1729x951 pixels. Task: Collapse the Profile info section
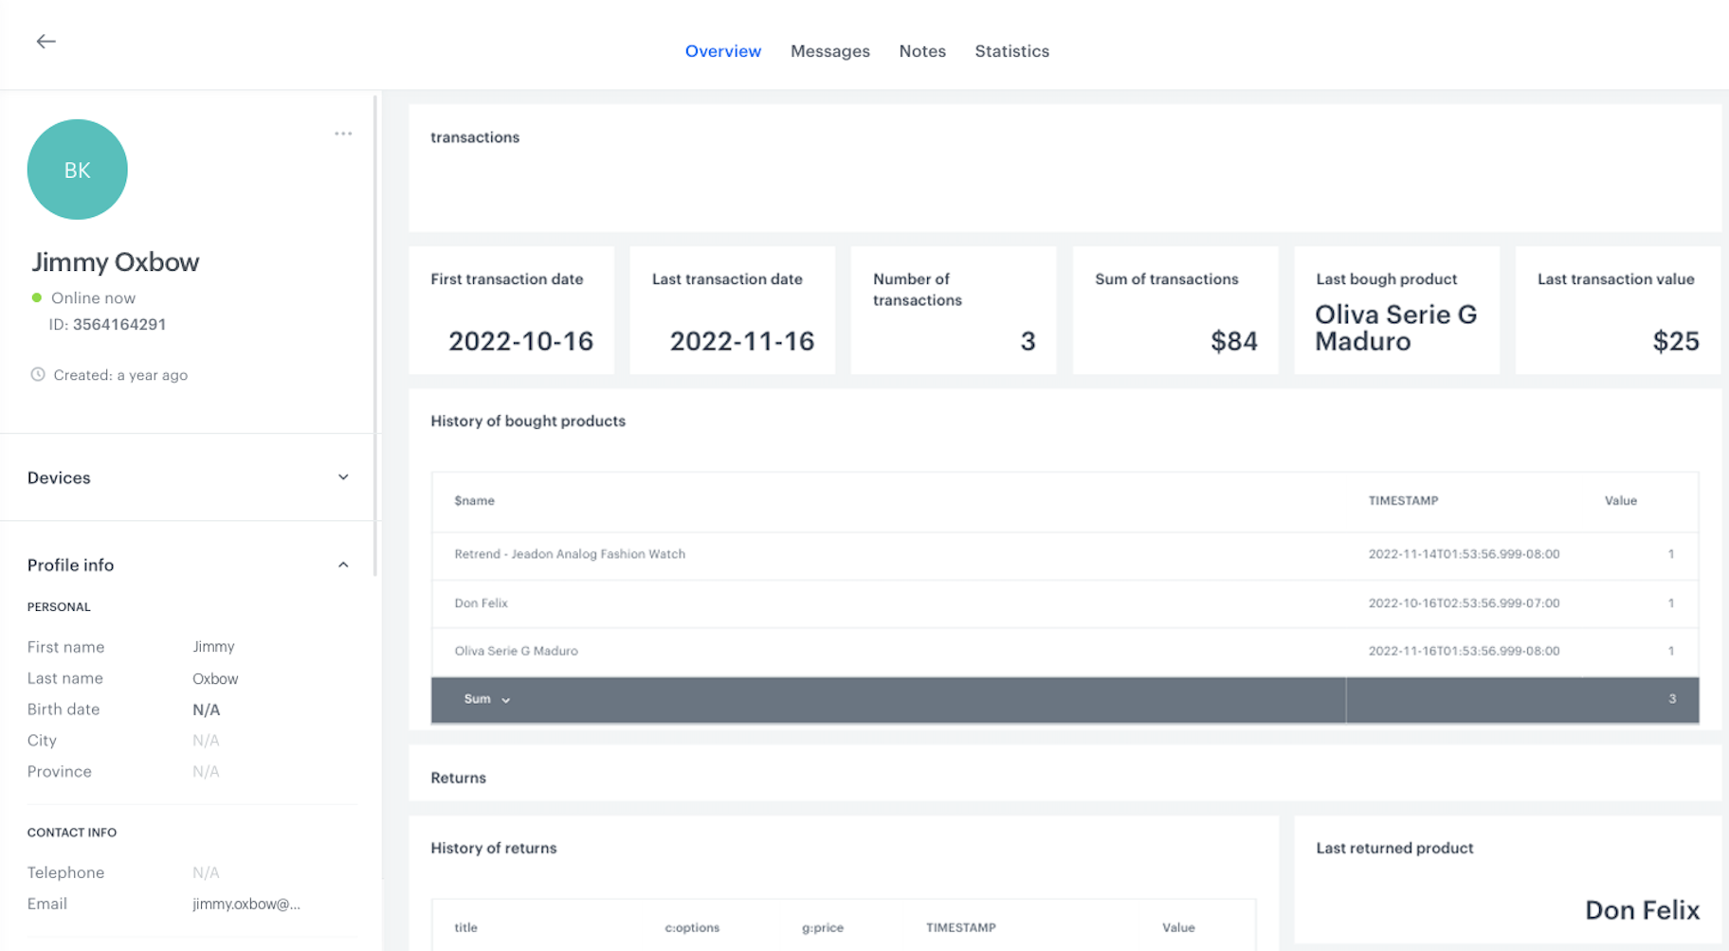343,564
